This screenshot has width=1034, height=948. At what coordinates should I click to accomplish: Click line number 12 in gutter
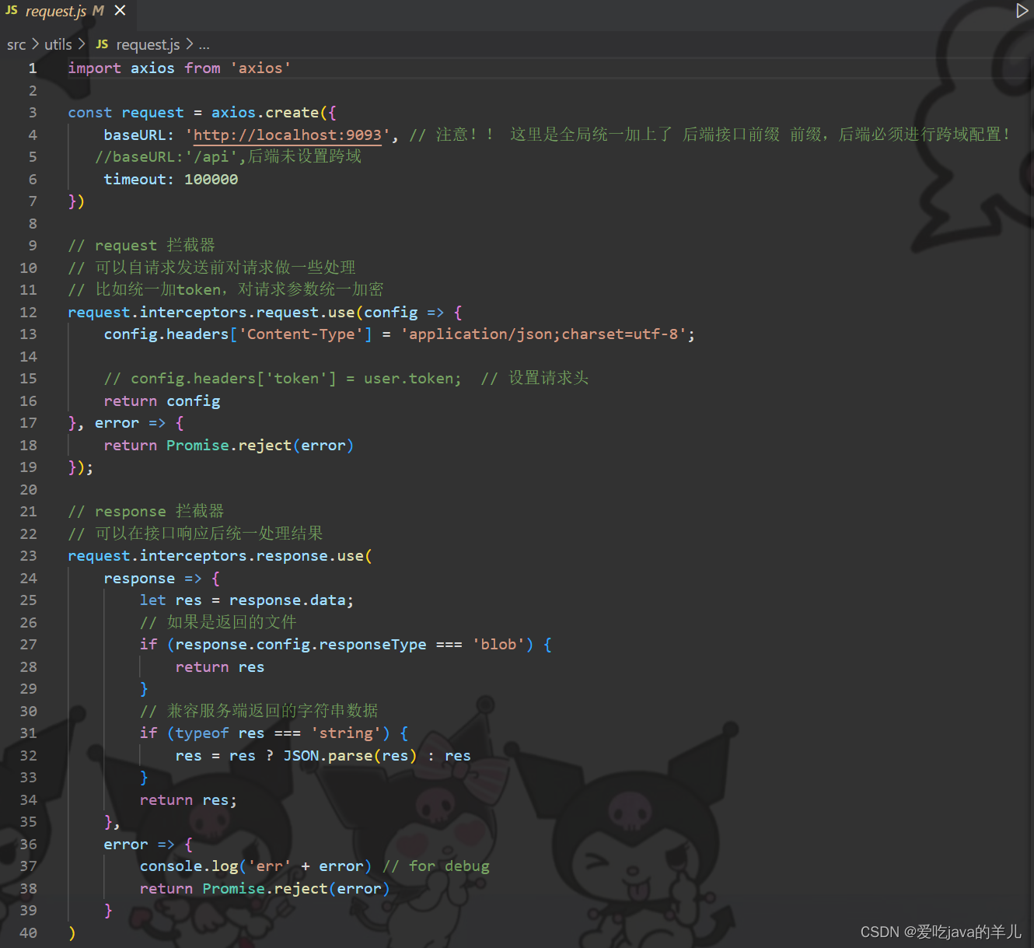(x=29, y=313)
